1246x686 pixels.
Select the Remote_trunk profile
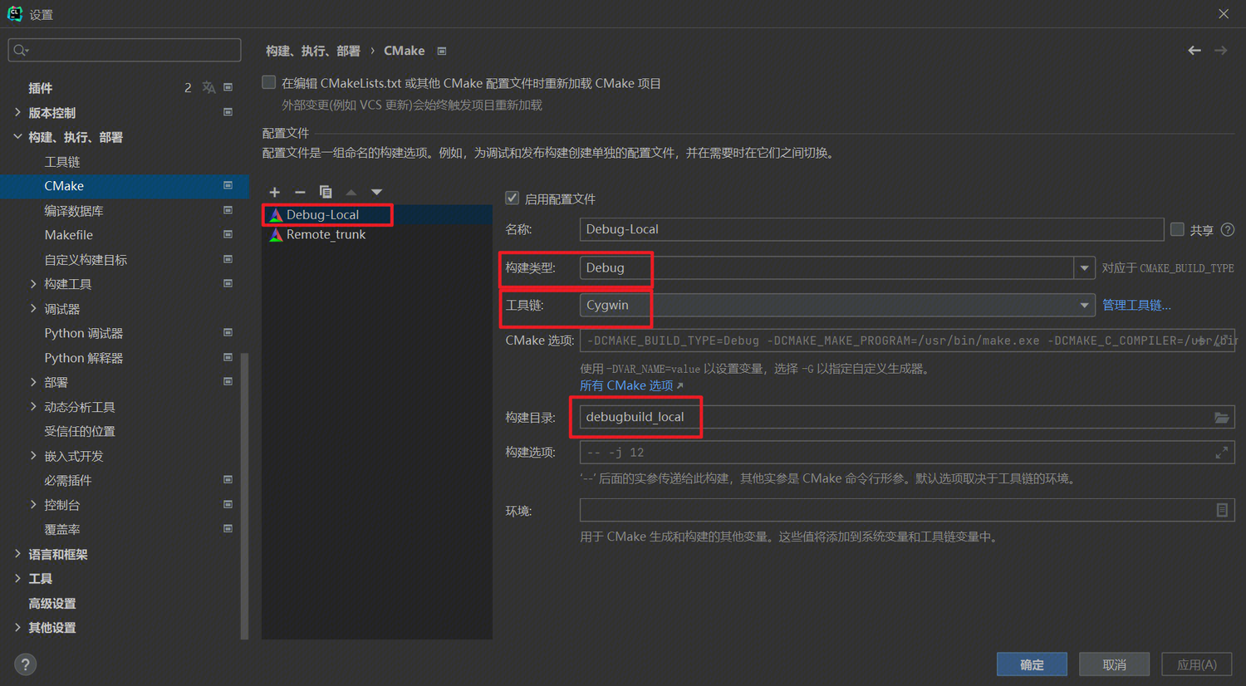coord(326,235)
